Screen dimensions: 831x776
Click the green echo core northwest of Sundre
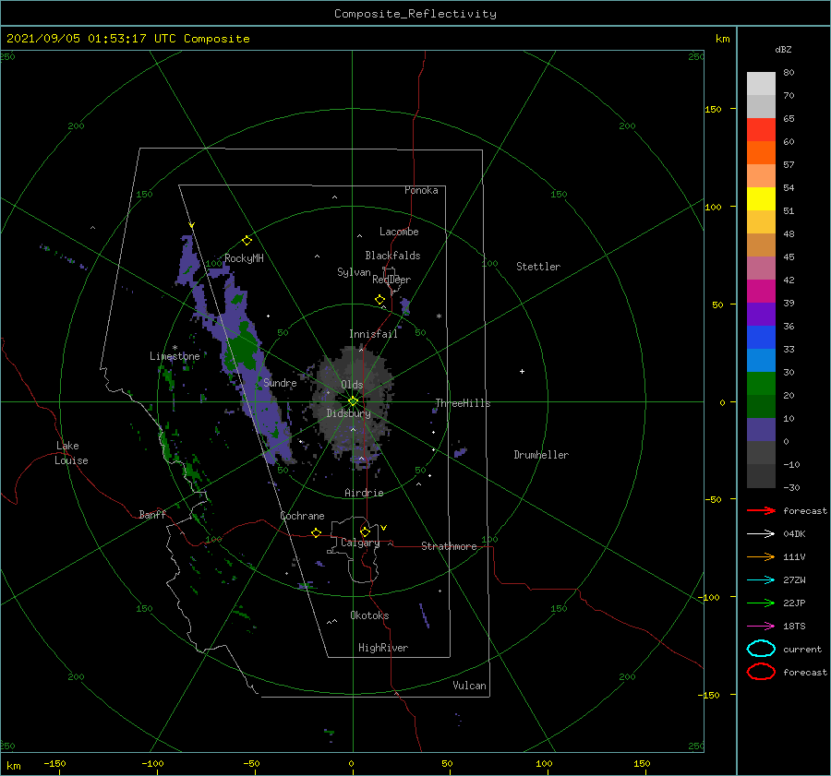[243, 350]
